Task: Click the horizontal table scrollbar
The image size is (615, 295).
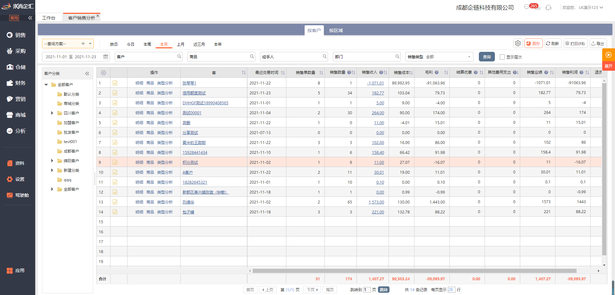Action: [414, 271]
